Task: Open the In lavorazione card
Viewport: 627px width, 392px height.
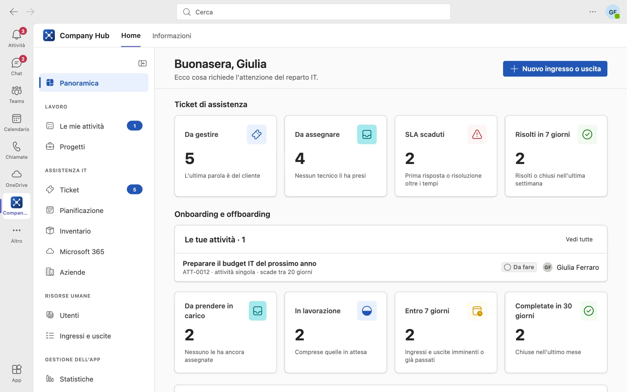Action: pyautogui.click(x=336, y=333)
